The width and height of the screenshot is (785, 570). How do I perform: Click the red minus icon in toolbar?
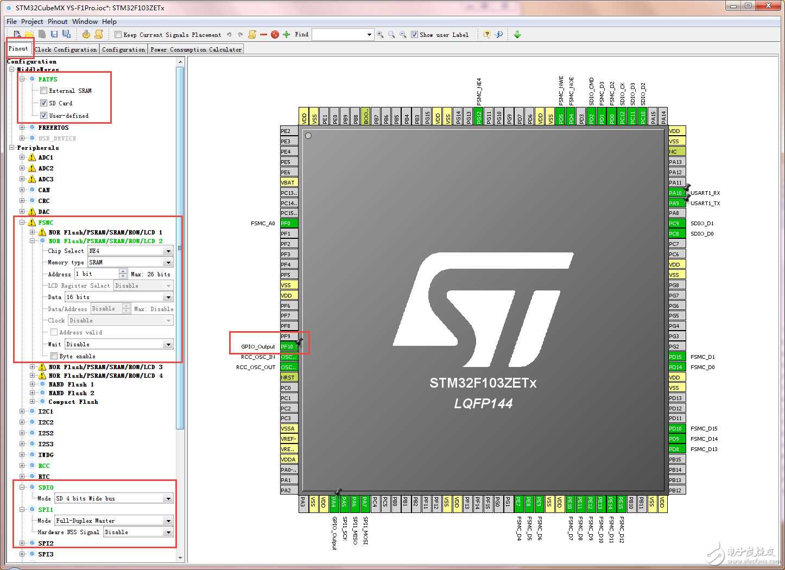pyautogui.click(x=263, y=35)
